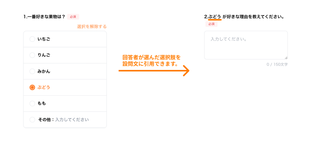
Task: Focus the その他 text input field
Action: click(x=72, y=120)
